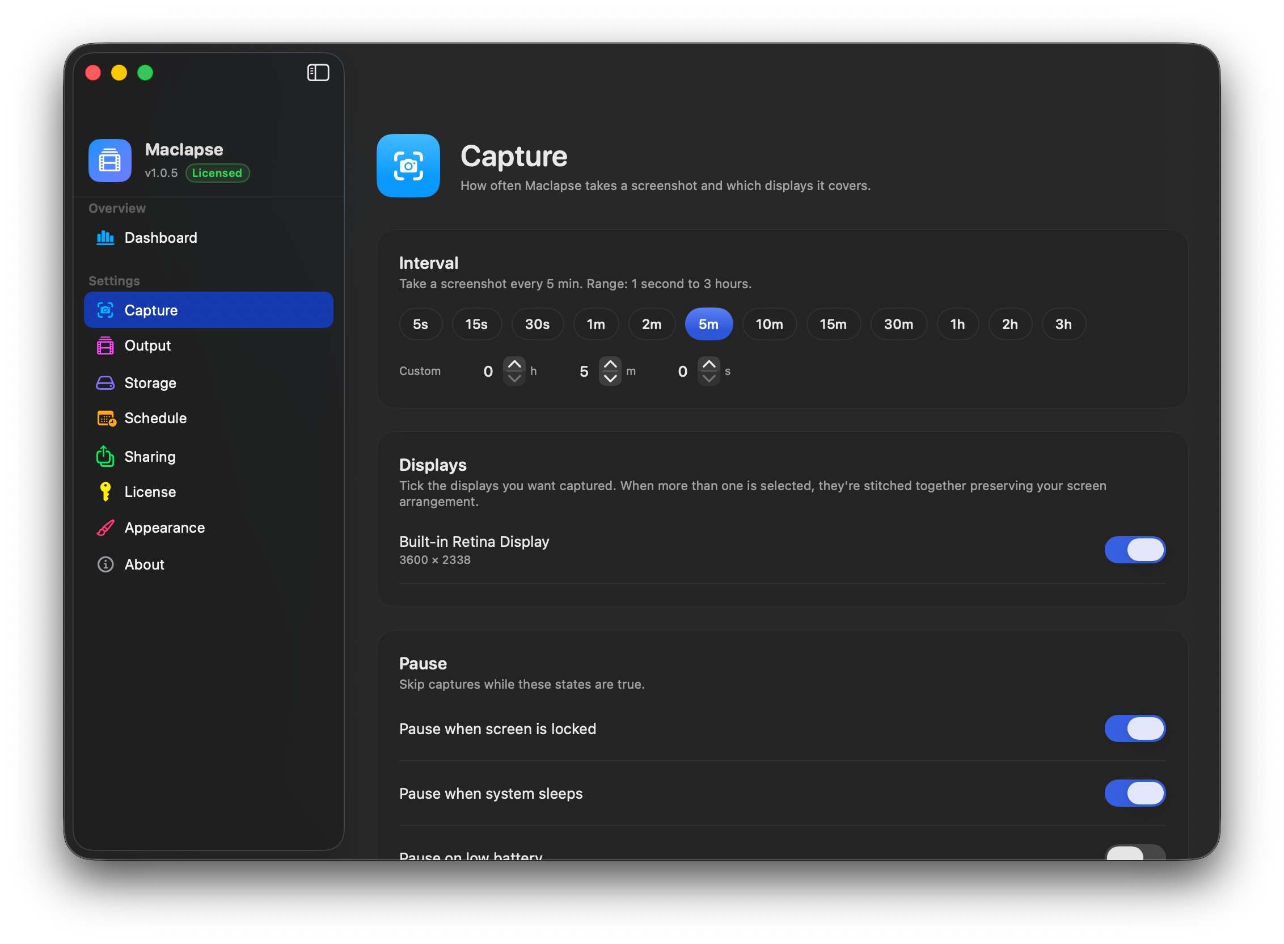Decrease the custom hours stepper
The height and width of the screenshot is (944, 1284).
click(514, 378)
